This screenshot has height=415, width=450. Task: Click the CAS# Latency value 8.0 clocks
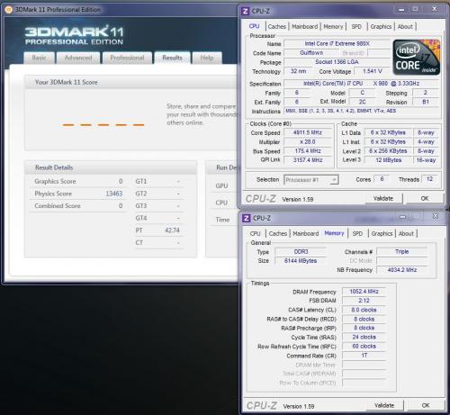click(364, 310)
